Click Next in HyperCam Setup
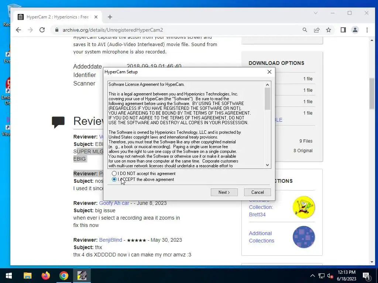Viewport: 378px width, 283px height. coord(224,192)
